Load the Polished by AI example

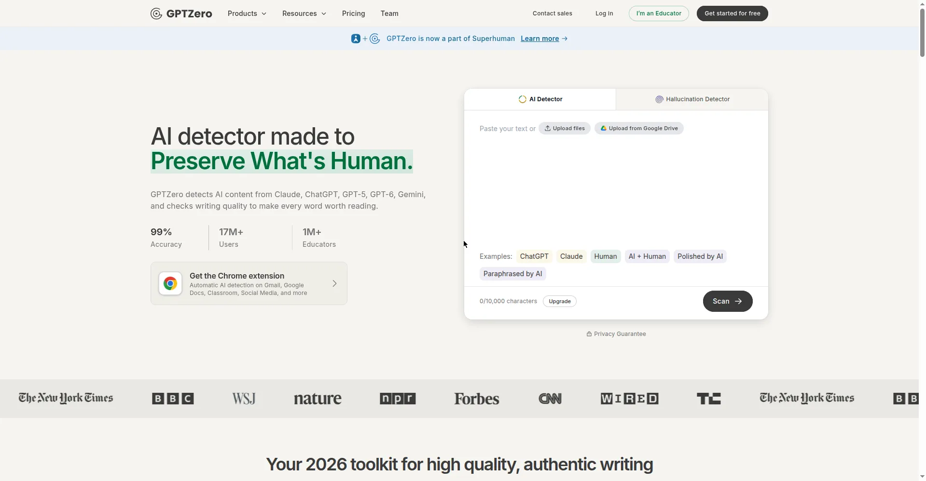pyautogui.click(x=700, y=256)
